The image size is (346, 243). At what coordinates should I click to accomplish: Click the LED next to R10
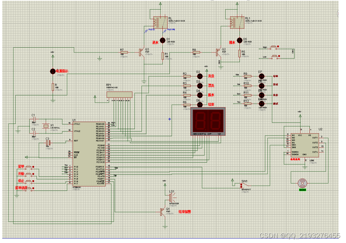(261, 86)
